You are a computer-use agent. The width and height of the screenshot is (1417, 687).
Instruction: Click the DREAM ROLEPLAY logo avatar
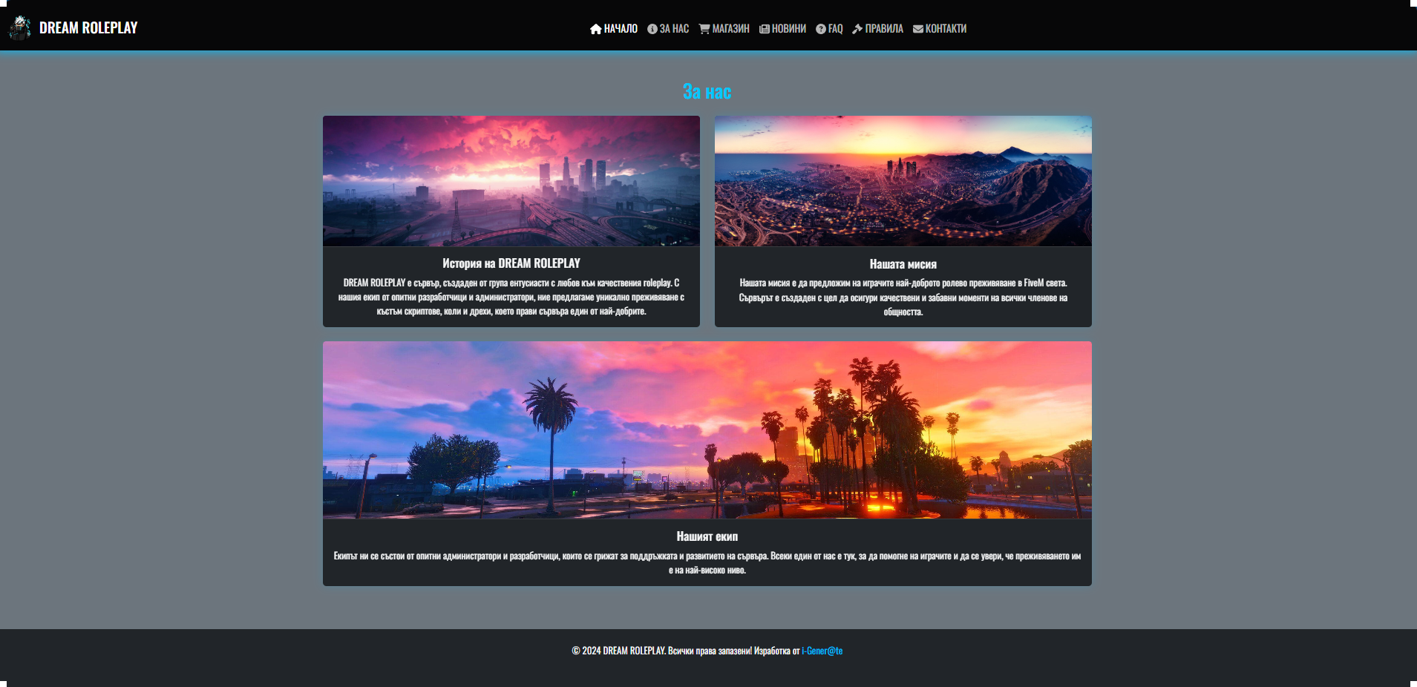[20, 27]
